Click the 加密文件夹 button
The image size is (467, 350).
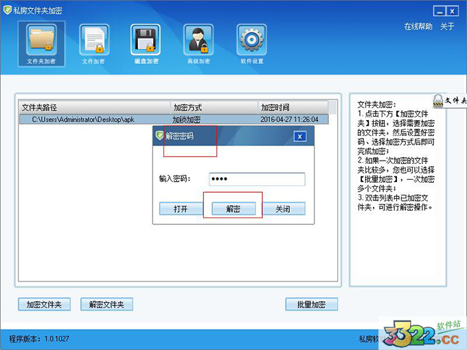[44, 305]
